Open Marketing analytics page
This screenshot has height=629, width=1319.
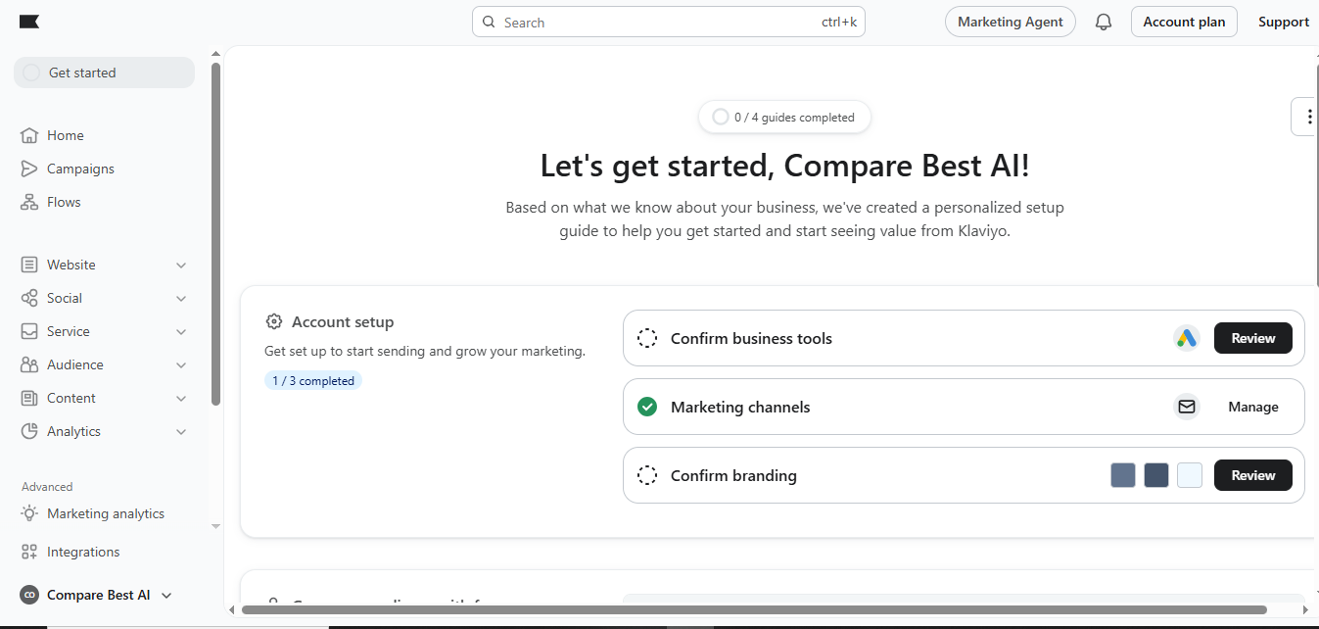pos(104,513)
